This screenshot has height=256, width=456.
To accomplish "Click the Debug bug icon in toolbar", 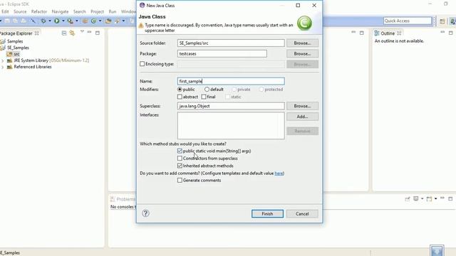I will (43, 21).
